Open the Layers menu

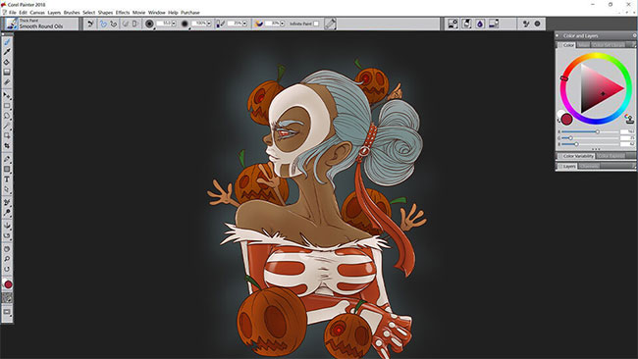click(x=54, y=13)
